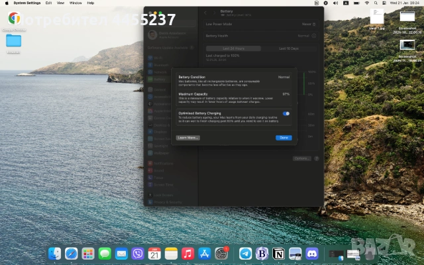The image size is (424, 265).
Task: Open Finder from the Dock
Action: pos(54,254)
